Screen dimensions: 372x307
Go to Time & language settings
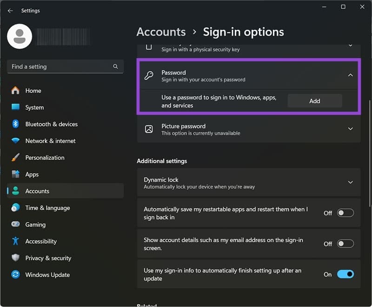(x=47, y=208)
